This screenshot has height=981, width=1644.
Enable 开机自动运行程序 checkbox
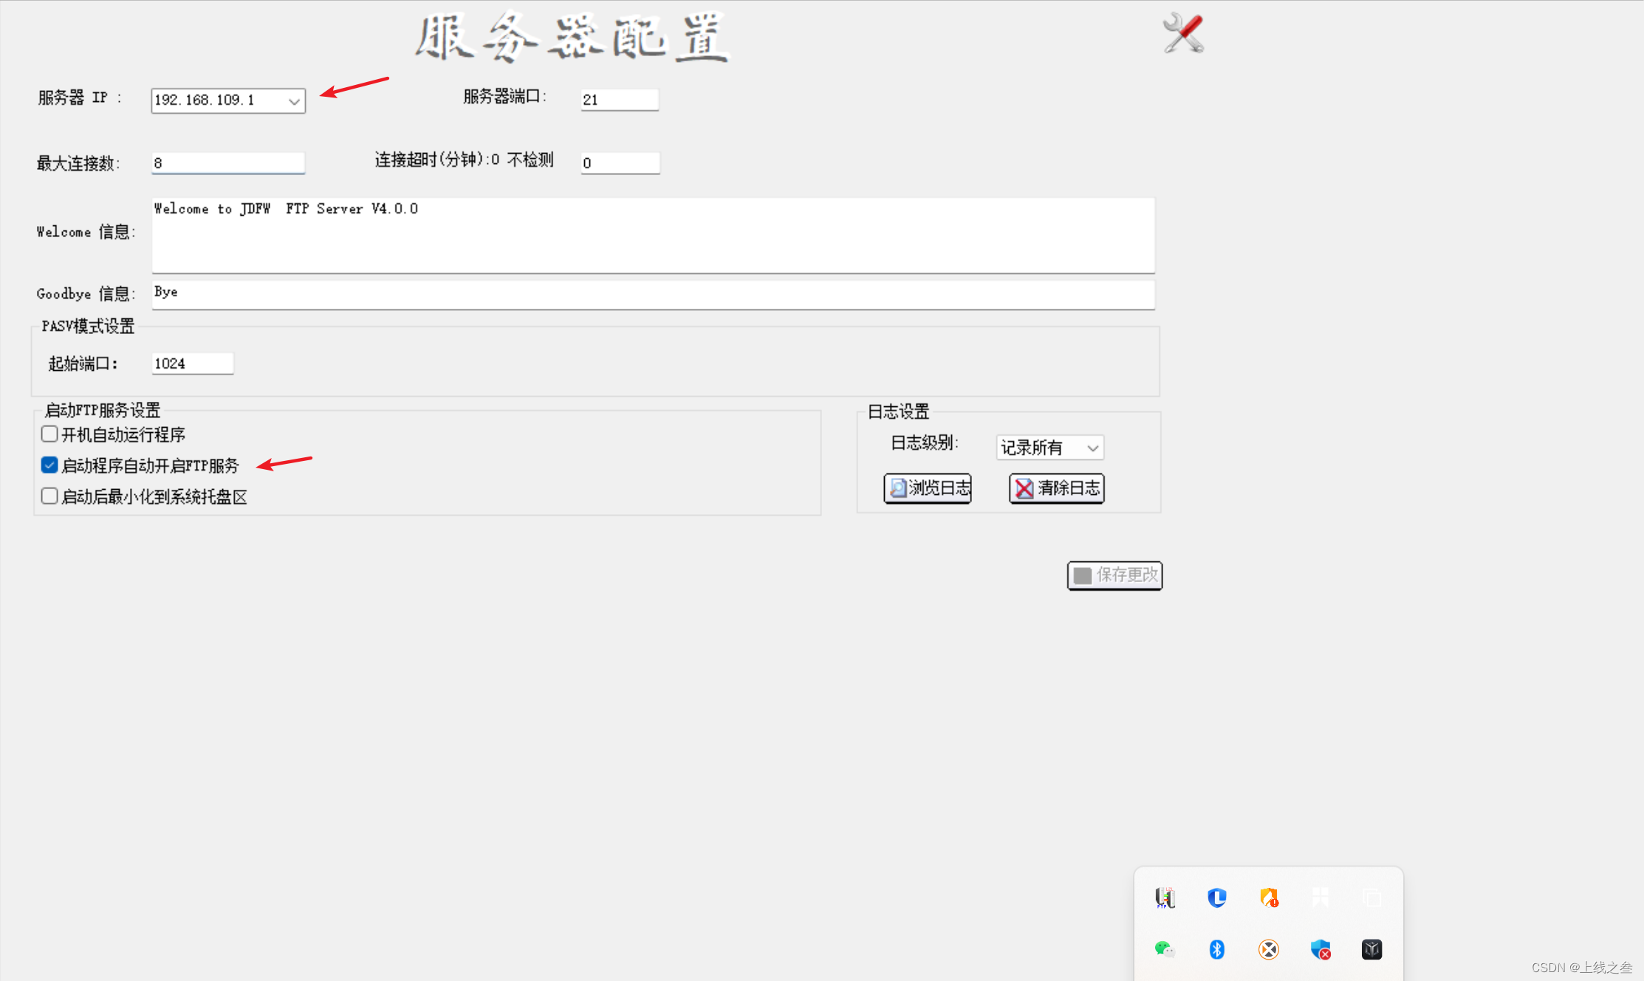pos(49,434)
